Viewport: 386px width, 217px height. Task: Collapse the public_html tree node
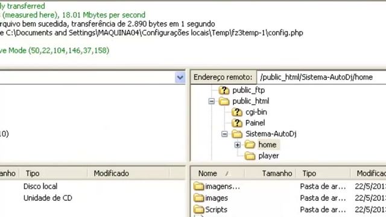point(212,101)
